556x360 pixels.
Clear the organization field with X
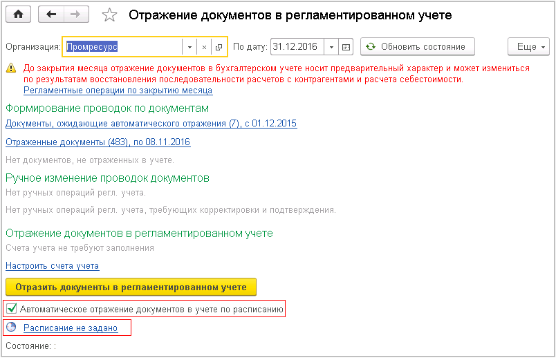(204, 47)
